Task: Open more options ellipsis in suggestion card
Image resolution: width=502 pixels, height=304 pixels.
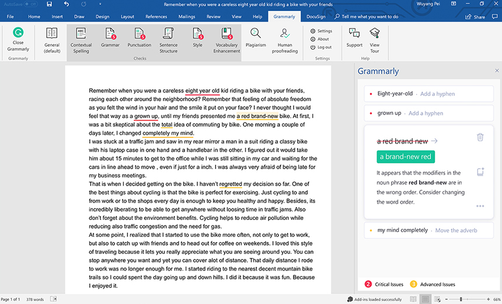Action: pyautogui.click(x=480, y=206)
